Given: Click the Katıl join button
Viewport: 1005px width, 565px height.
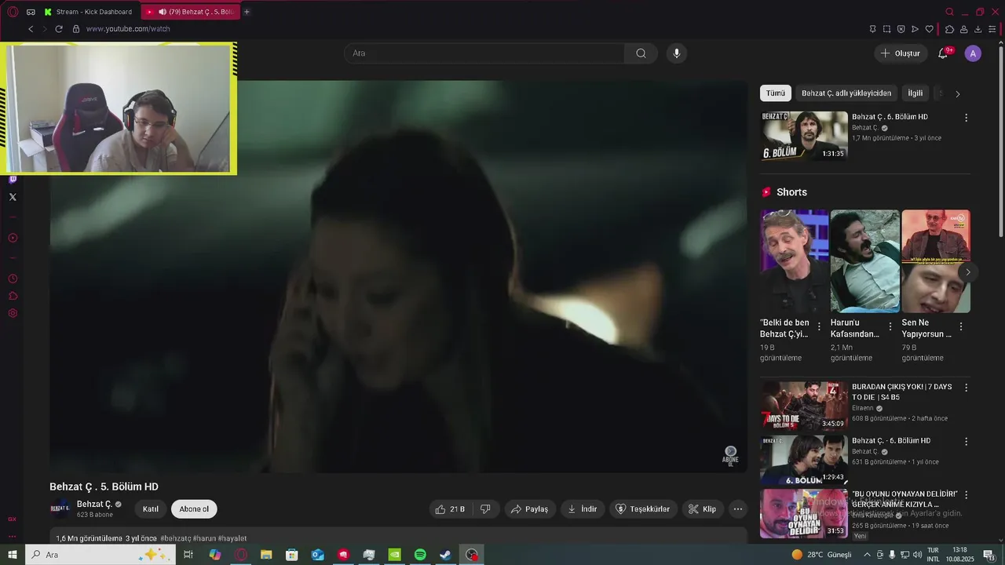Looking at the screenshot, I should (x=151, y=509).
